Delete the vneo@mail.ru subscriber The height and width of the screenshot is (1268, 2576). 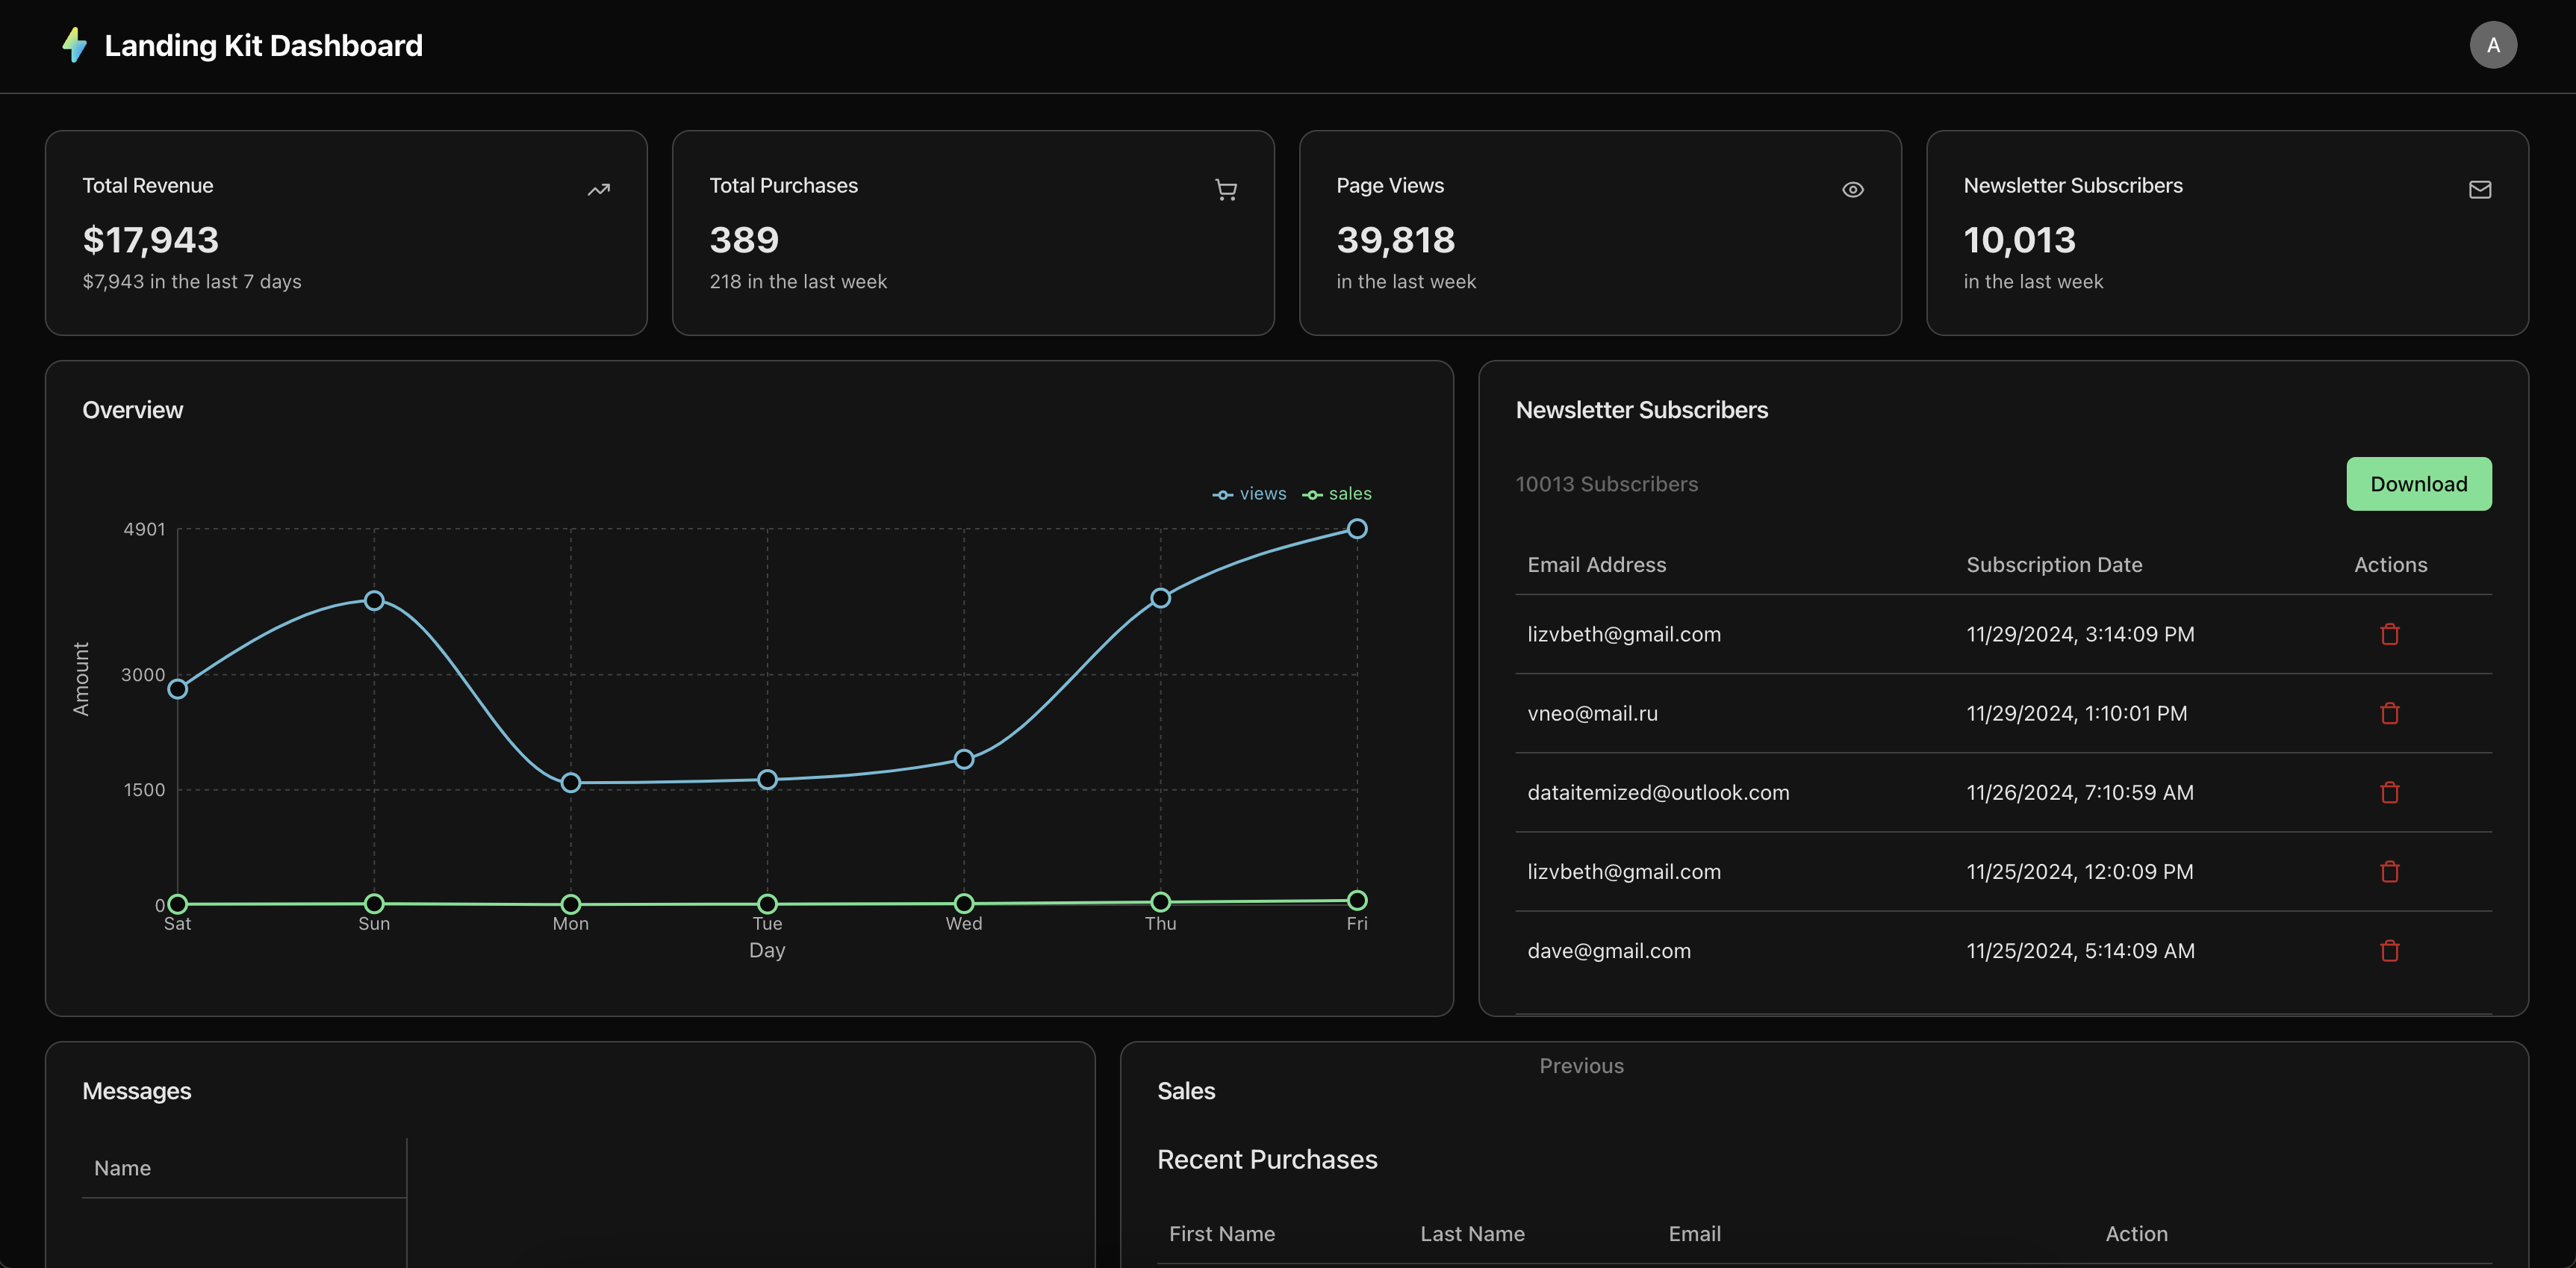(2389, 714)
